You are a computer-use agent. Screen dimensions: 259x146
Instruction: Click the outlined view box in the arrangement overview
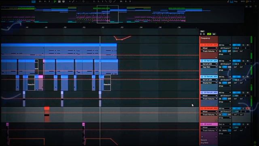click(108, 14)
